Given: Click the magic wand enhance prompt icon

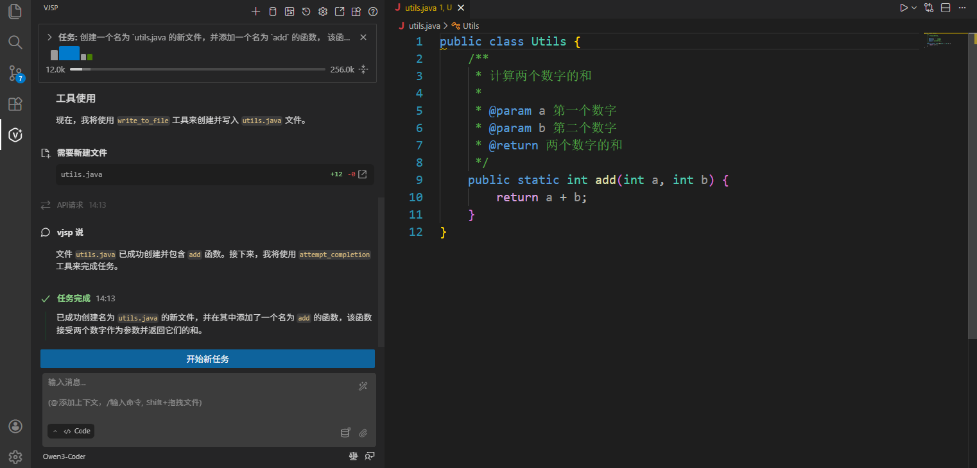Looking at the screenshot, I should pos(363,386).
